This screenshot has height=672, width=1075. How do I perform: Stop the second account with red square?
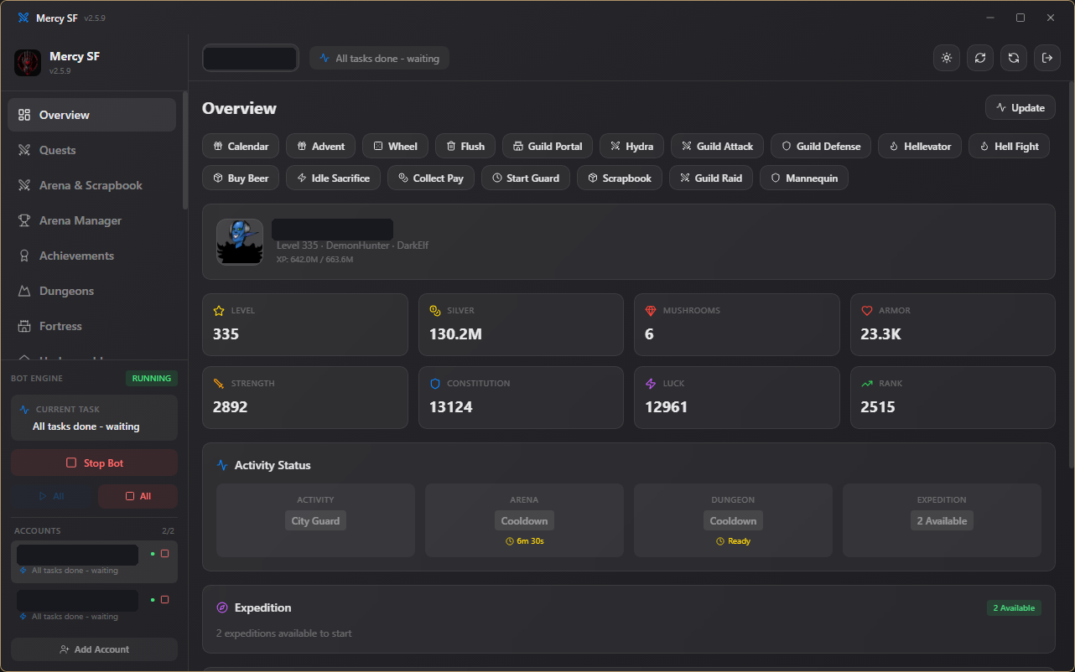tap(164, 599)
